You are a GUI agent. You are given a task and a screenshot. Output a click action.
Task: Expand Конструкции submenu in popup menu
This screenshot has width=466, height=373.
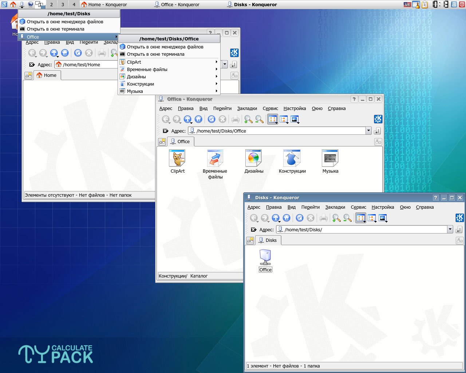click(x=169, y=84)
